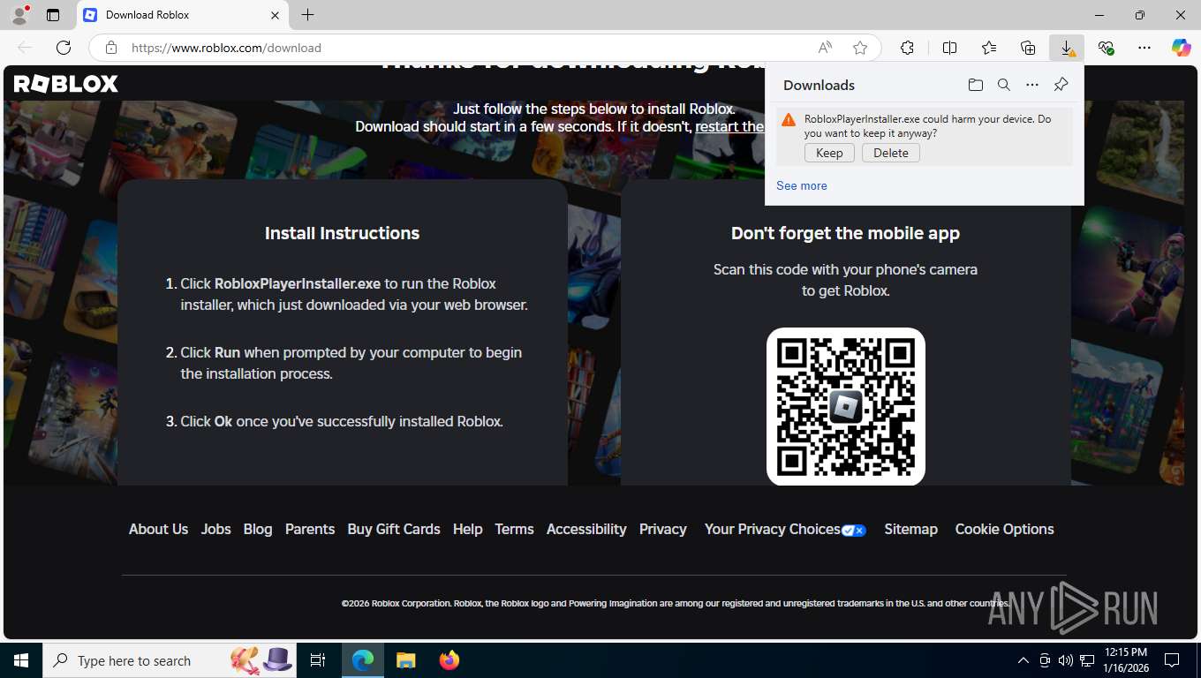Pin the Downloads panel
This screenshot has height=678, width=1201.
(x=1061, y=85)
